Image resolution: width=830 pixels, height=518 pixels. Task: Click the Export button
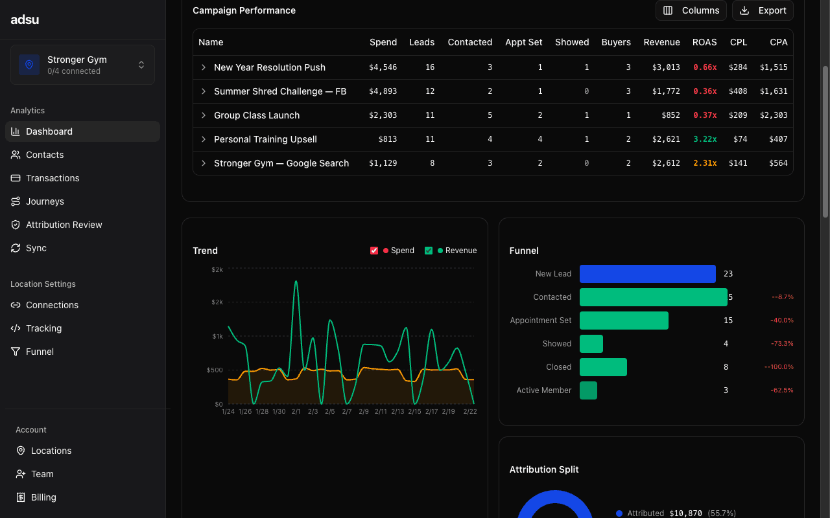tap(763, 10)
